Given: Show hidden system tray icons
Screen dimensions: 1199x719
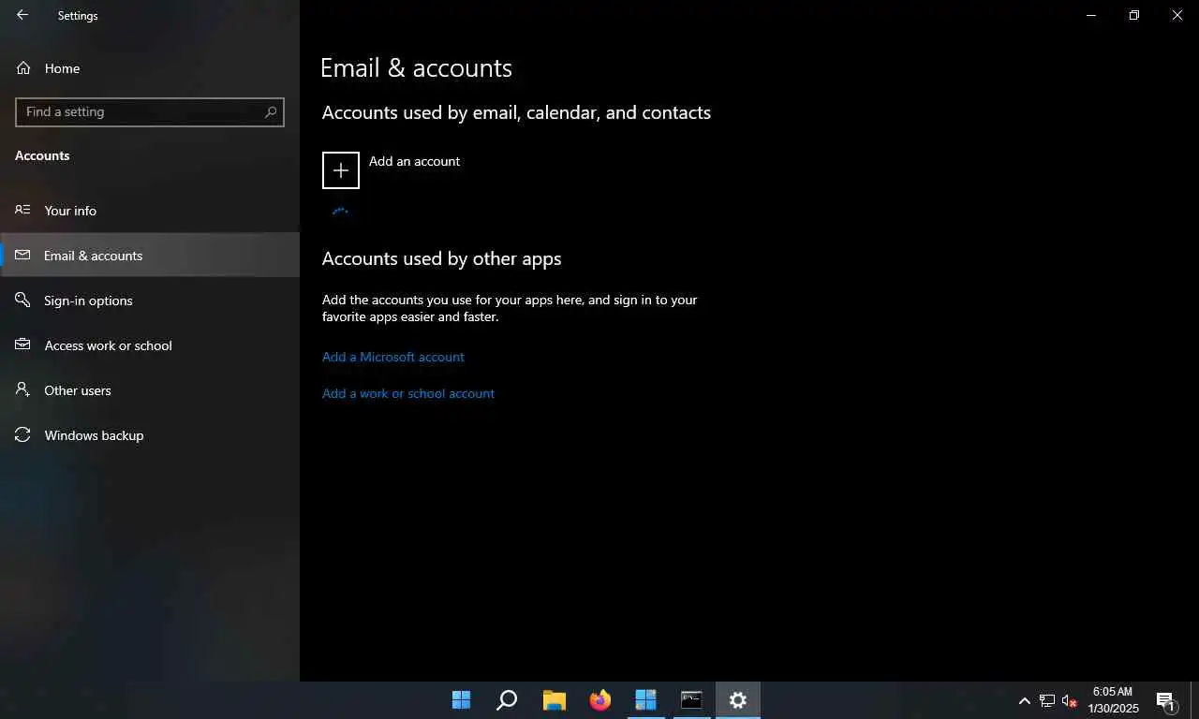Looking at the screenshot, I should [1025, 700].
